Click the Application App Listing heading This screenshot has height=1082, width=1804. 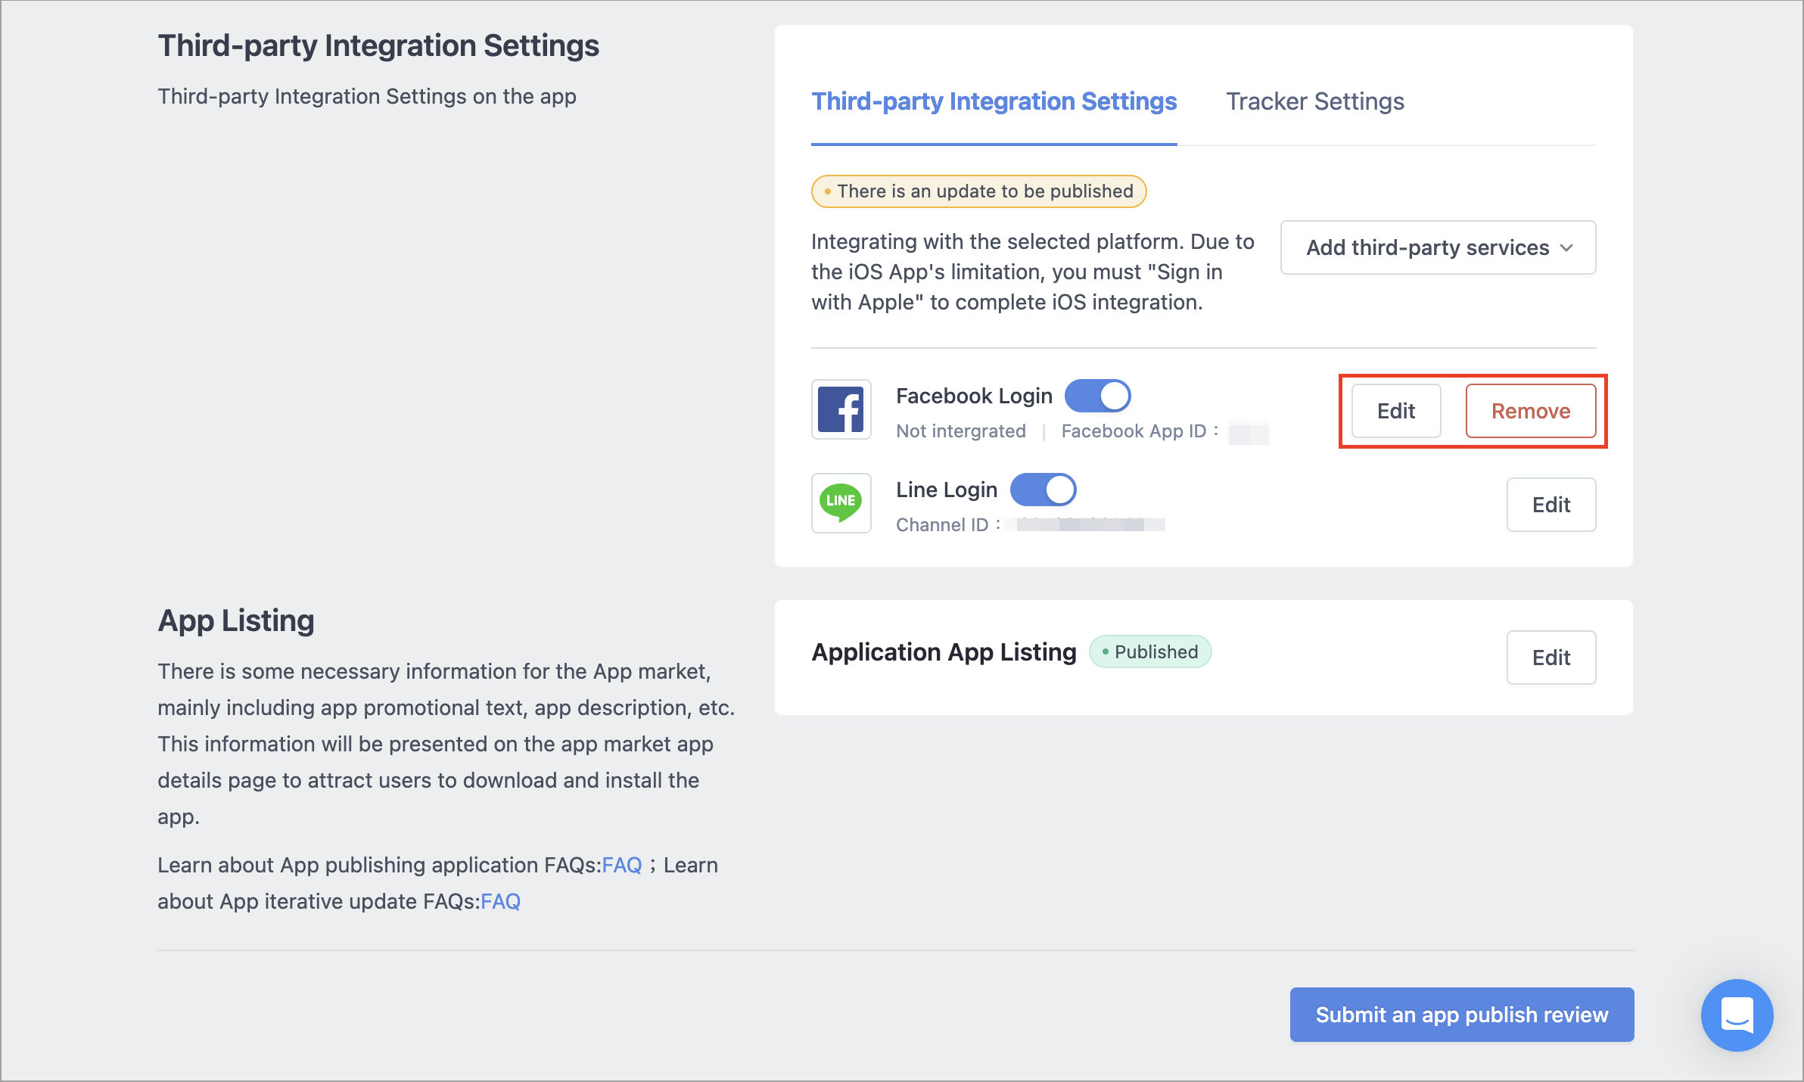944,651
